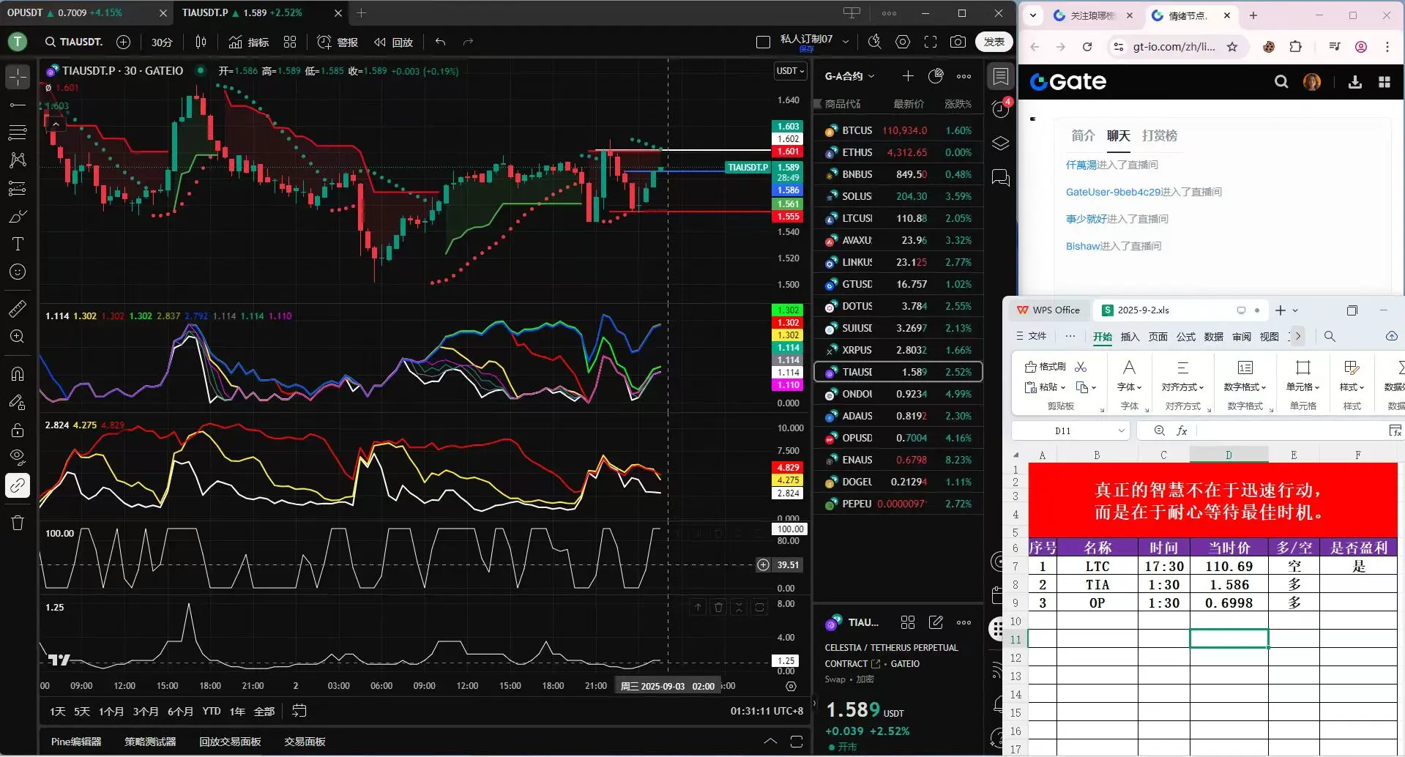Toggle magnet mode in drawing toolbar
Viewport: 1405px width, 757px height.
[18, 374]
